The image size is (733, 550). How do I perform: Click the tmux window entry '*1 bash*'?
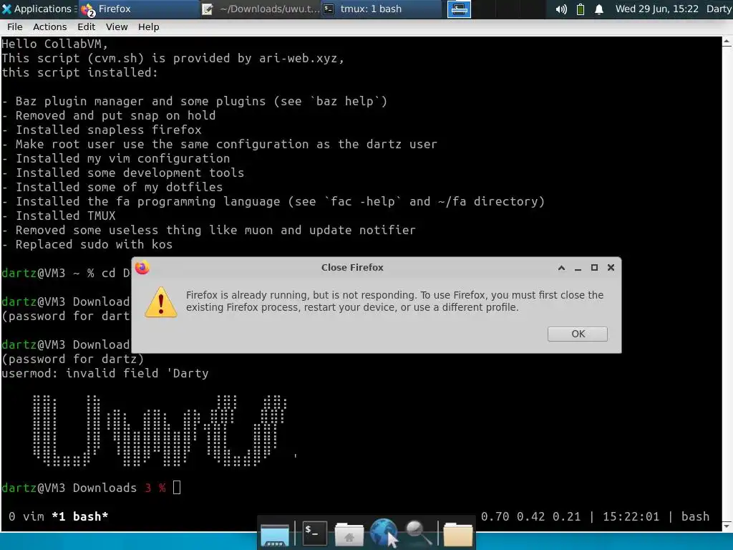[80, 516]
